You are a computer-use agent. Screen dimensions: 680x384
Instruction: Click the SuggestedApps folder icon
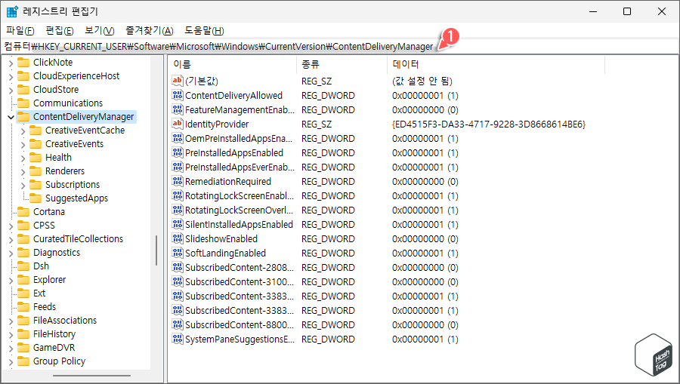(x=35, y=198)
